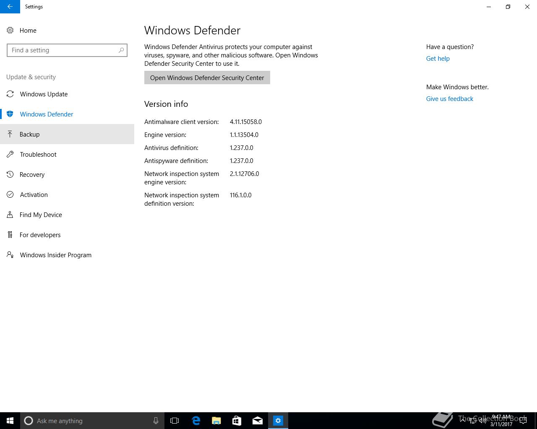
Task: Show hidden tray icons with the chevron
Action: [x=463, y=420]
